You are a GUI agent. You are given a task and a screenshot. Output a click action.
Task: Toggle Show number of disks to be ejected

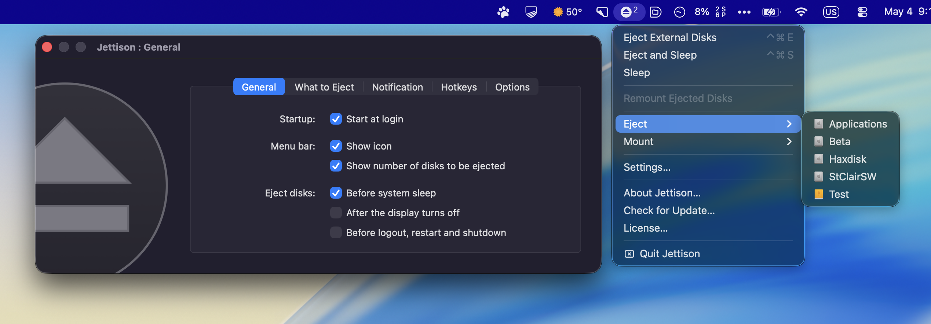tap(336, 166)
